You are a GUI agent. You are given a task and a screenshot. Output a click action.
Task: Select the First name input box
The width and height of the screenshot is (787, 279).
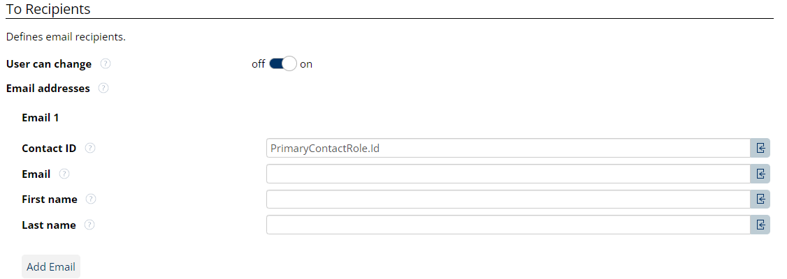[508, 199]
